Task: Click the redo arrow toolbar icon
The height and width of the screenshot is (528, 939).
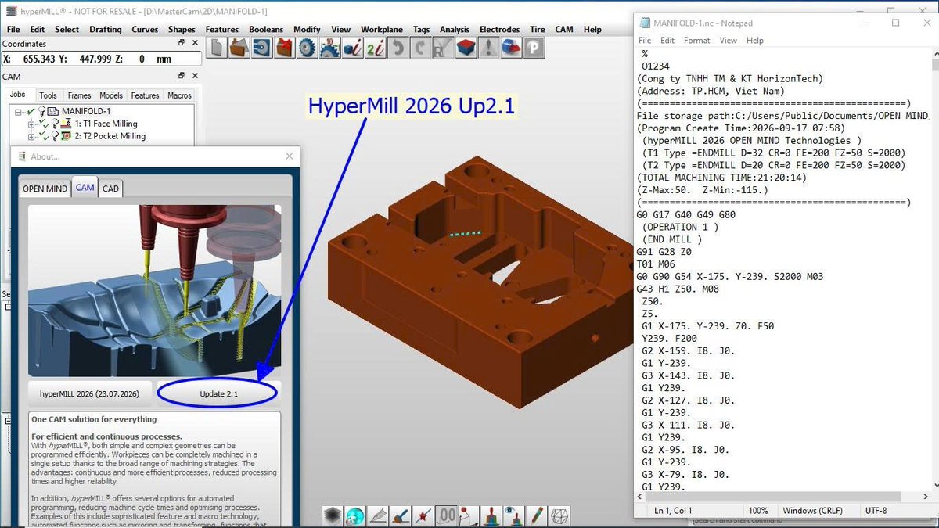Action: pos(421,48)
